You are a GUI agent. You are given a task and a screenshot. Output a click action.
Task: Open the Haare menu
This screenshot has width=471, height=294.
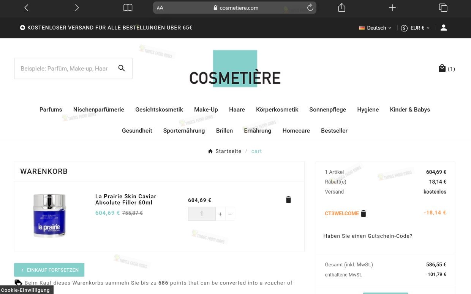pos(237,109)
